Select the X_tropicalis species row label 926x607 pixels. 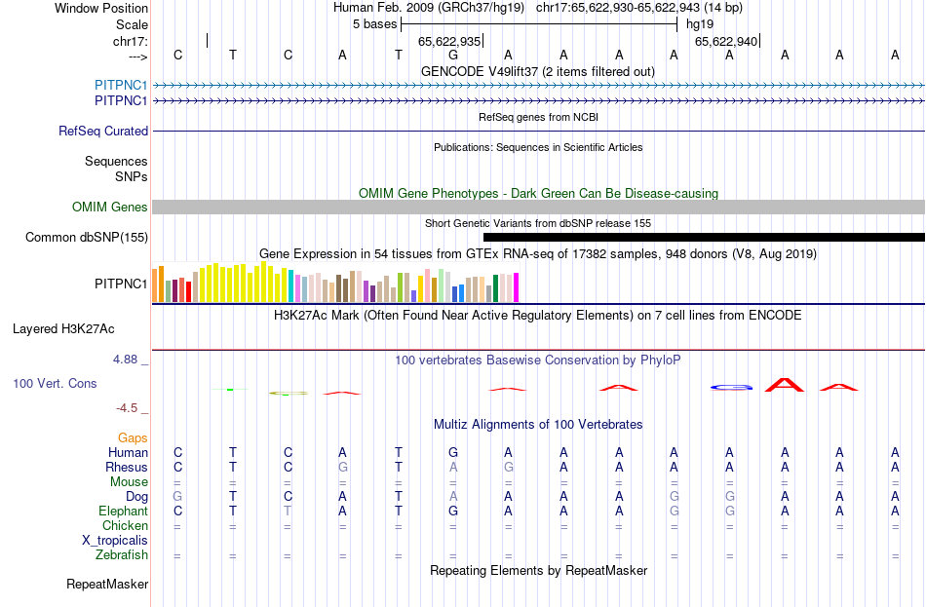pos(115,541)
